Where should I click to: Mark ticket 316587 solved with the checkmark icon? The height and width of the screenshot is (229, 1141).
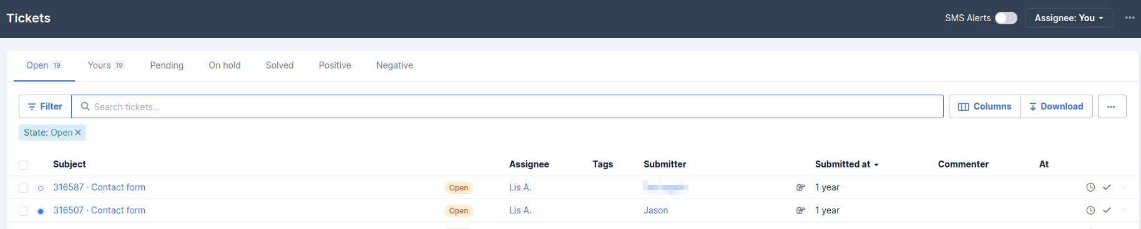1107,187
